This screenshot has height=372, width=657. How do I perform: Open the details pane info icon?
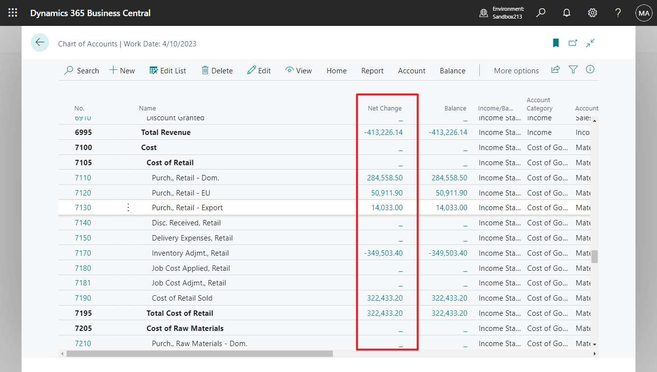click(x=590, y=69)
